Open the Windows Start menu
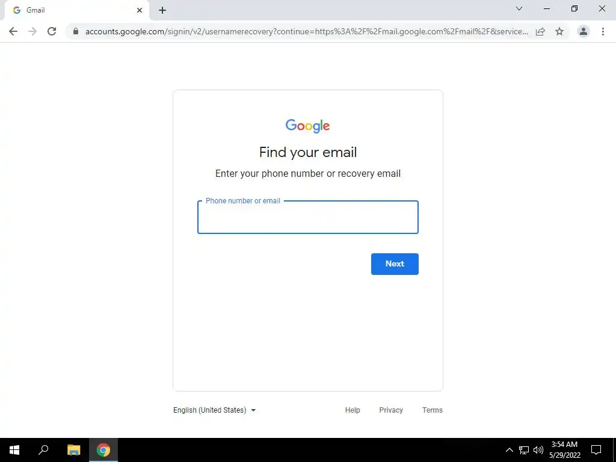616x462 pixels. point(14,450)
